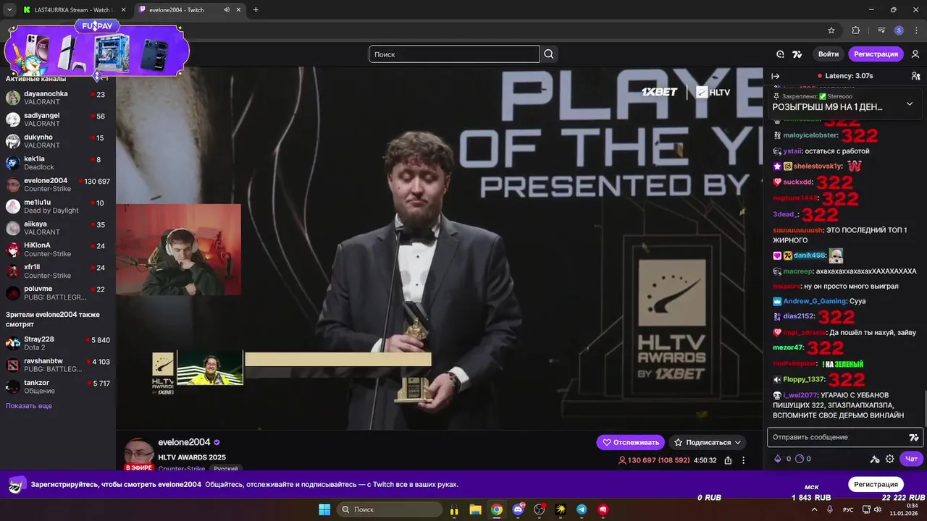Click Регистрация in the bottom purple banner
The height and width of the screenshot is (521, 927).
[x=876, y=484]
